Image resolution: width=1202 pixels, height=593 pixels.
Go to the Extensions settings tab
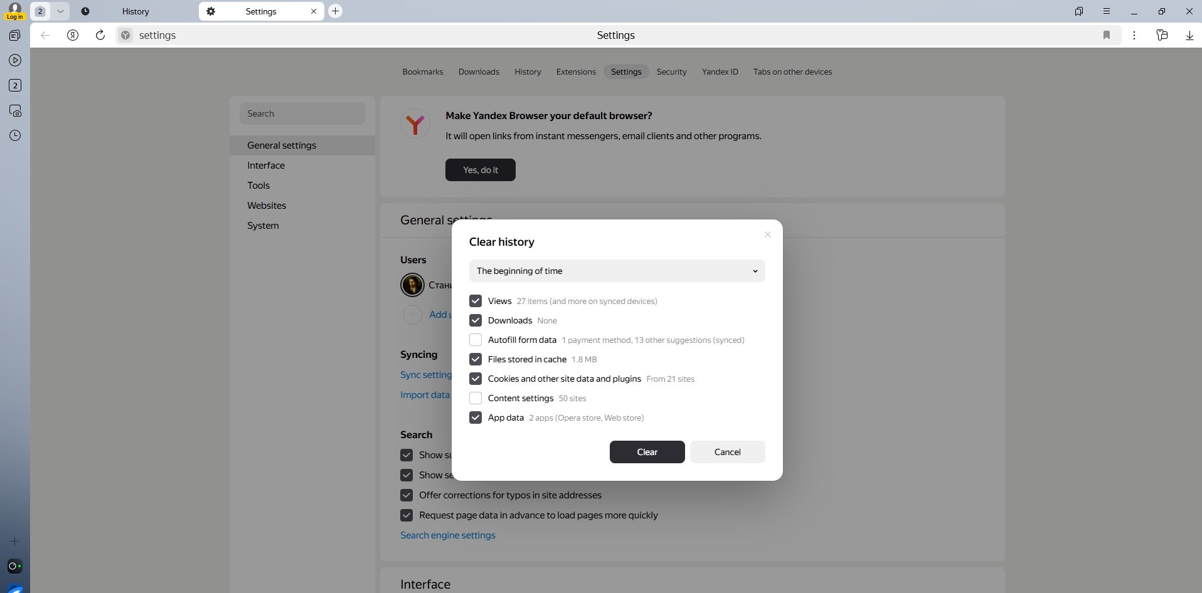click(575, 71)
